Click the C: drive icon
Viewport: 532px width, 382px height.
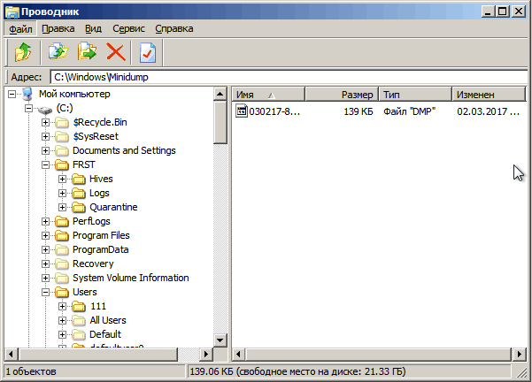pyautogui.click(x=45, y=109)
